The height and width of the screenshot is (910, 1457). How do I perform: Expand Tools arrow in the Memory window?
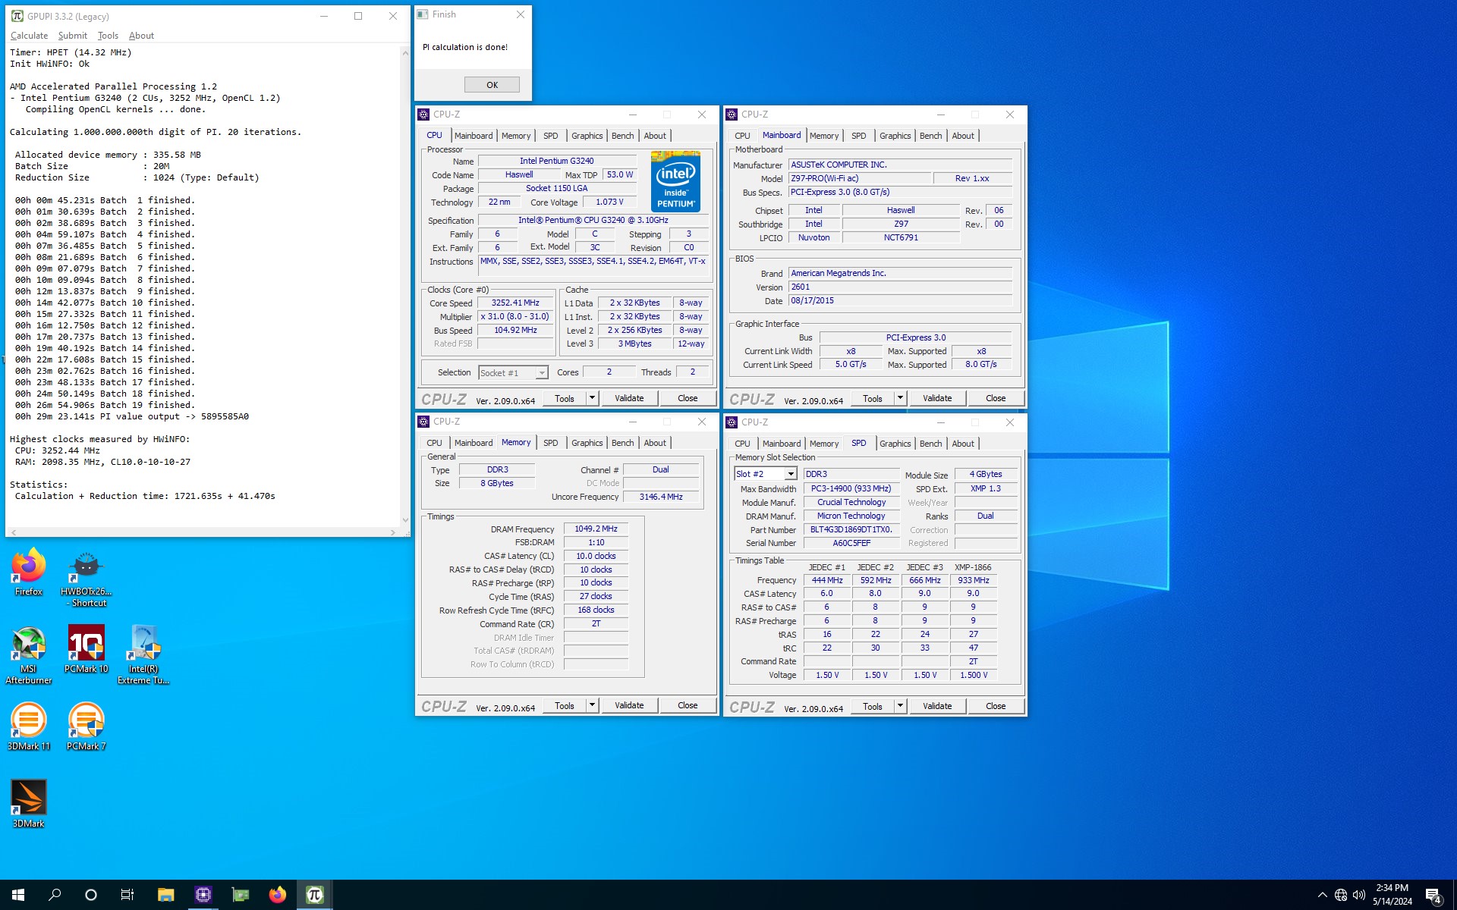tap(592, 705)
